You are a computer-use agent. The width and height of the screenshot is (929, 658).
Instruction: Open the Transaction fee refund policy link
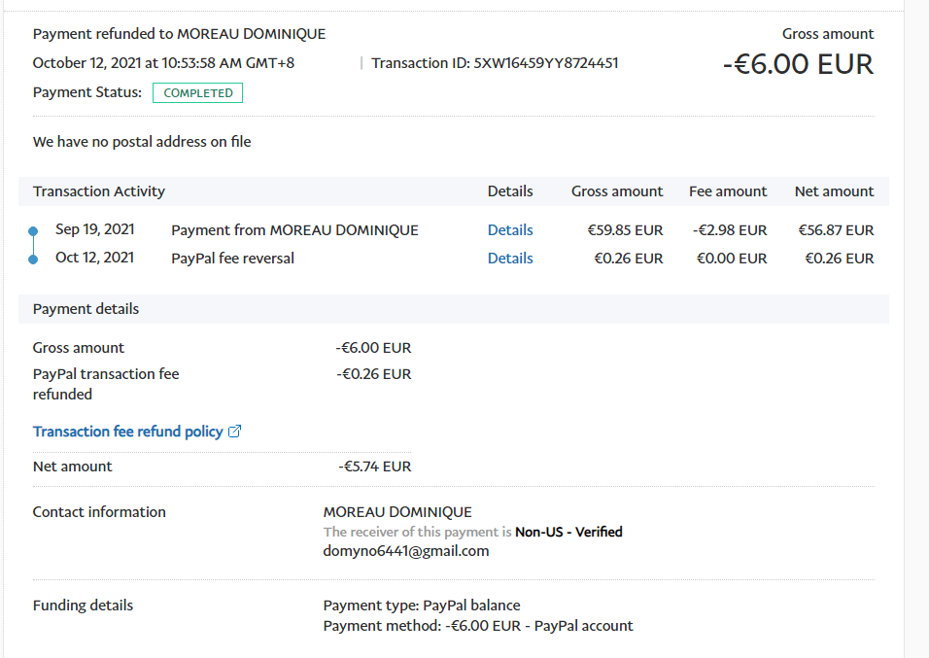tap(127, 432)
